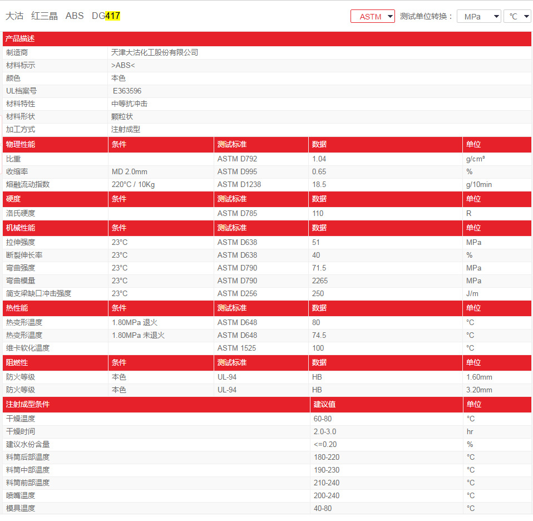
Task: Click ASTM D792 test standard cell
Action: click(237, 159)
